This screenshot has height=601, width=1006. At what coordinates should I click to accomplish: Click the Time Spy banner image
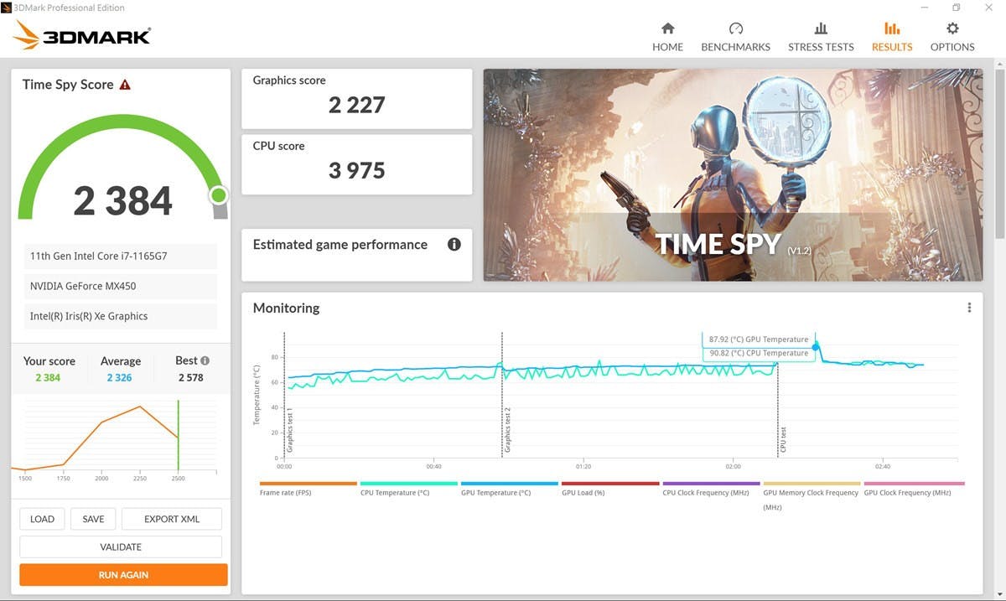click(x=733, y=174)
